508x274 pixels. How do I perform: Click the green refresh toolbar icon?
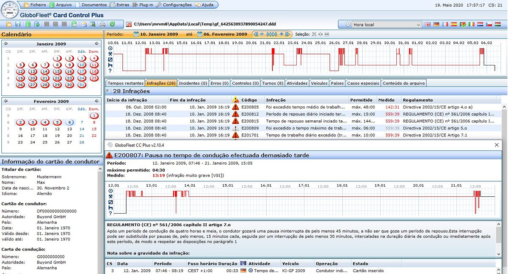112,24
